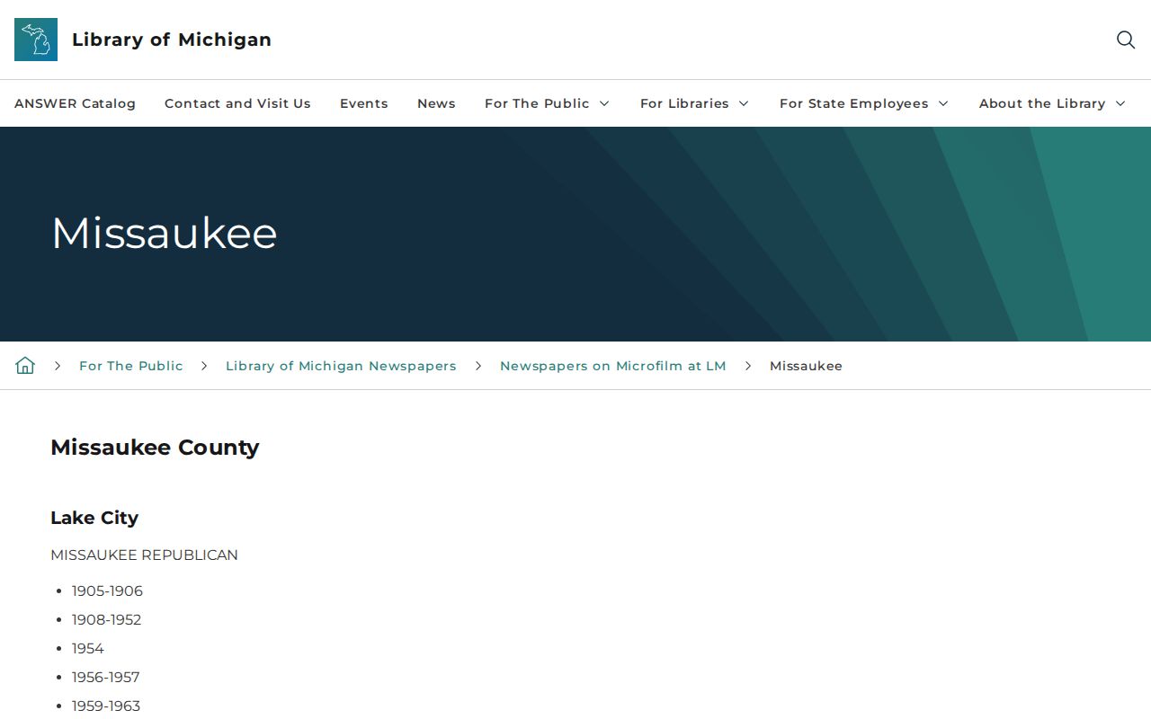The width and height of the screenshot is (1151, 719).
Task: Open the ANSWER Catalog menu item
Action: tap(75, 103)
